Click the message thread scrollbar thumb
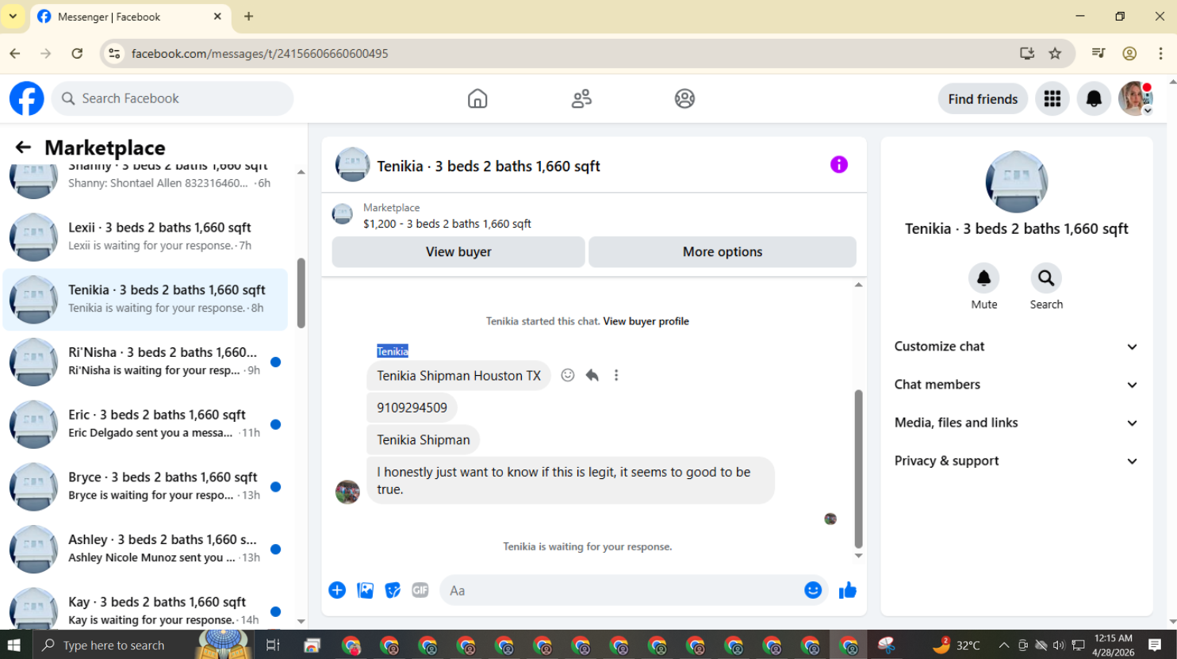Viewport: 1177px width, 659px height. [x=858, y=469]
